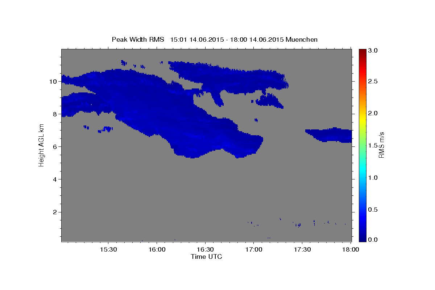The width and height of the screenshot is (435, 290).
Task: Click the '16:30' time tick label
Action: tap(205, 250)
